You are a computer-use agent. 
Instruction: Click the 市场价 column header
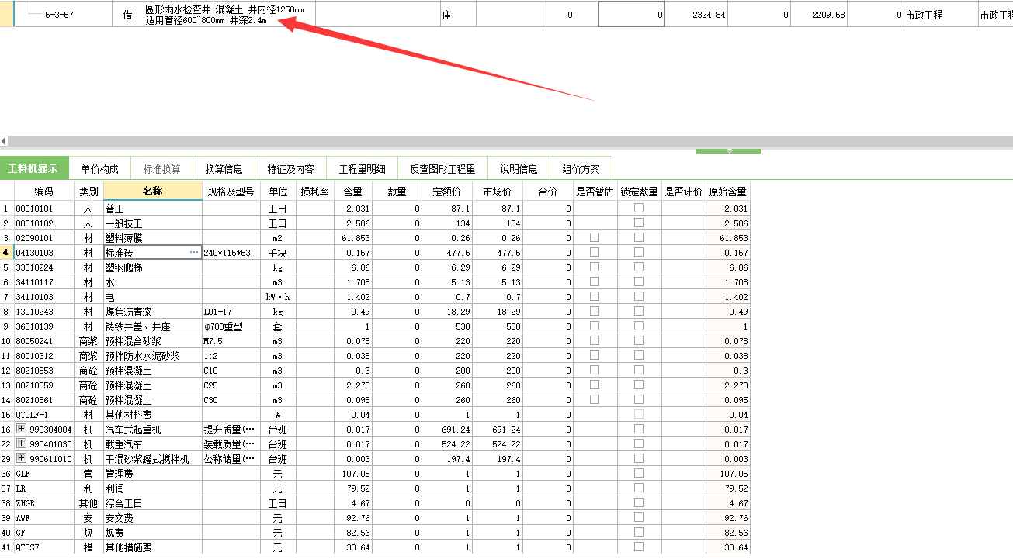[497, 192]
